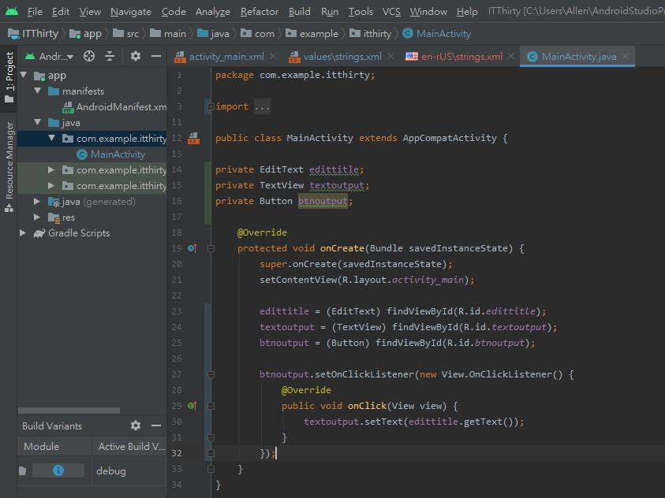Hide the Project panel with minimize icon
Image resolution: width=665 pixels, height=498 pixels.
(x=156, y=56)
